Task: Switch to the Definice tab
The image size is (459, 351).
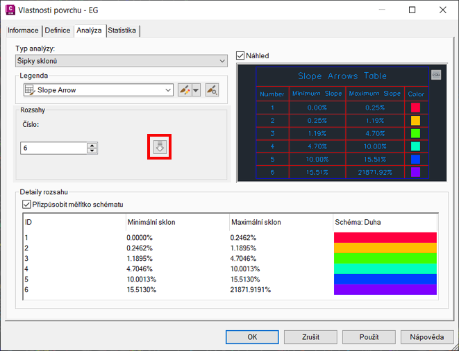Action: [x=58, y=31]
